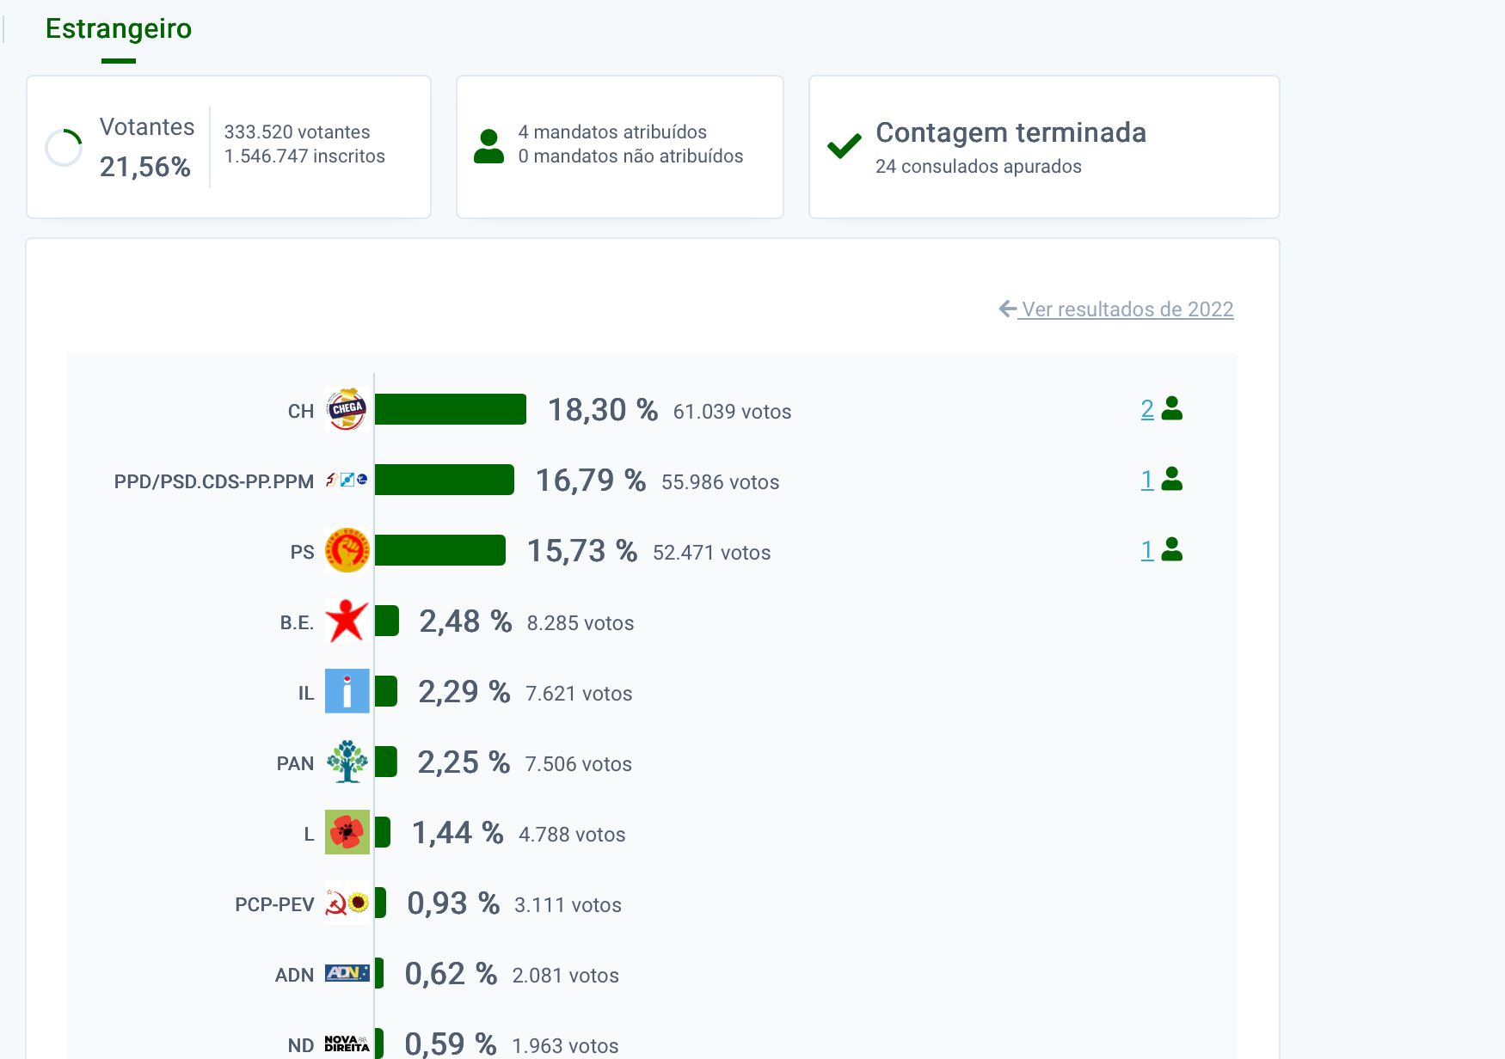Open PPD/PSD.CDS-PP.PPM's 1 mandate link
1505x1059 pixels.
click(x=1147, y=481)
